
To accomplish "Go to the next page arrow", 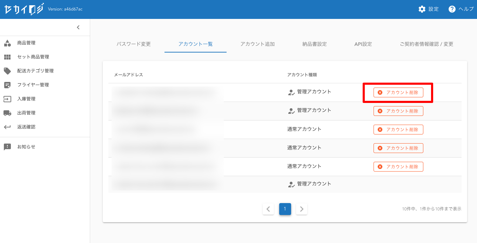I will click(x=302, y=209).
